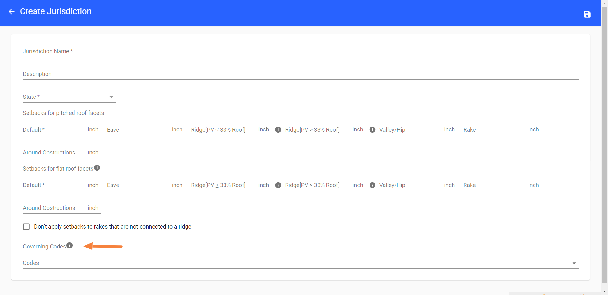Click info icon beside pitched Ridge[PV > 33% Roof]
The image size is (608, 295).
pos(372,130)
